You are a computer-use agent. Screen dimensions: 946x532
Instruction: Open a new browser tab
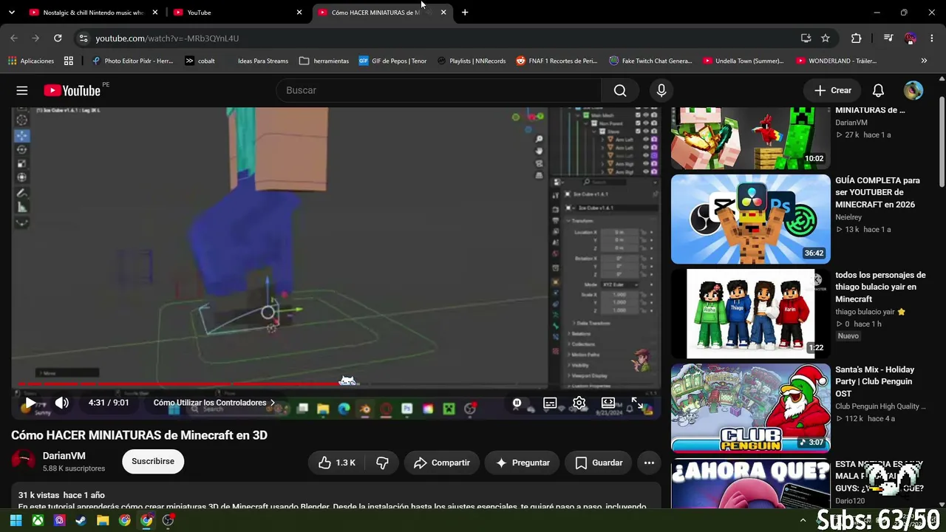coord(465,13)
